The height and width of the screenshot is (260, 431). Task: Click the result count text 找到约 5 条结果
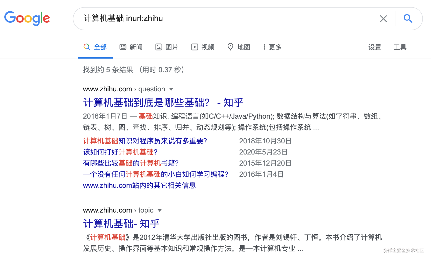108,70
